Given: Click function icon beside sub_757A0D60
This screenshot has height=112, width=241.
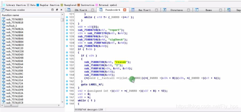Looking at the screenshot, I should (3, 55).
